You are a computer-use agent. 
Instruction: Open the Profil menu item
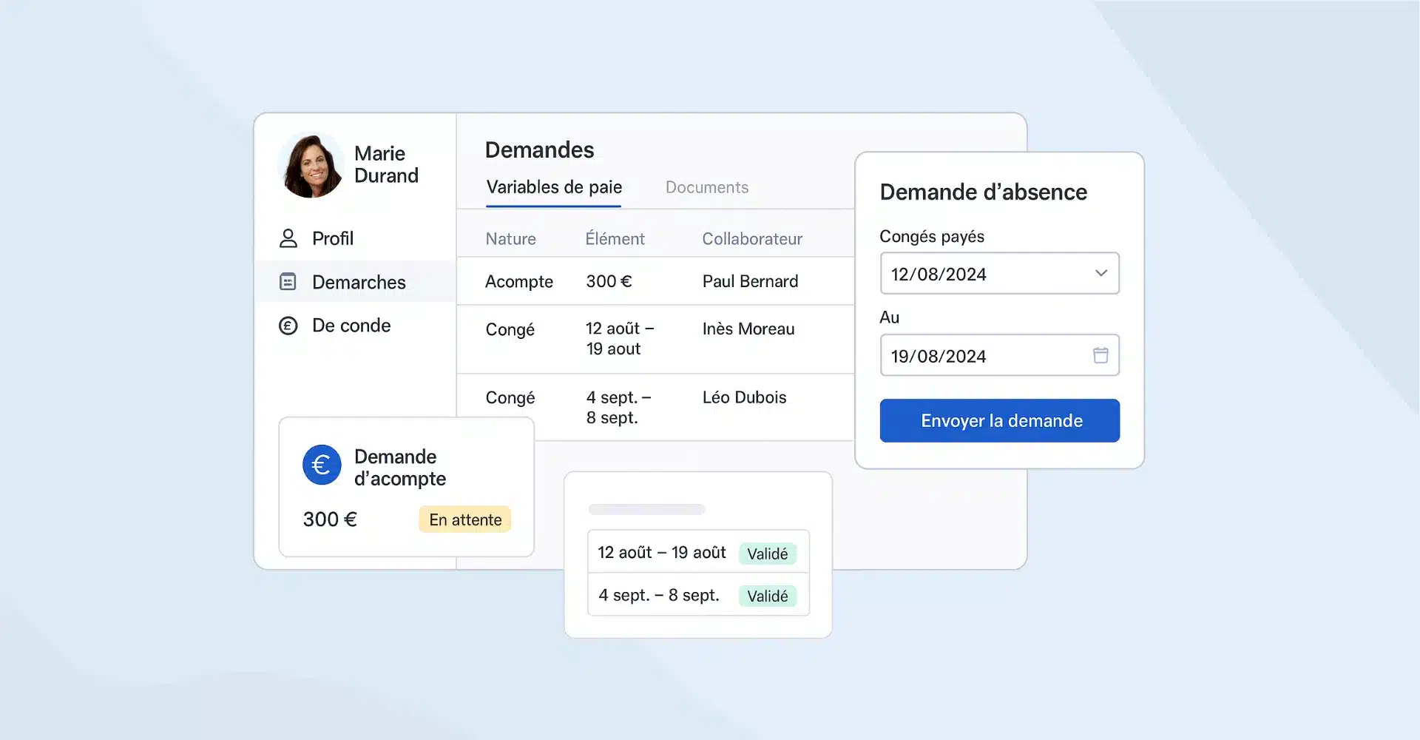click(333, 239)
